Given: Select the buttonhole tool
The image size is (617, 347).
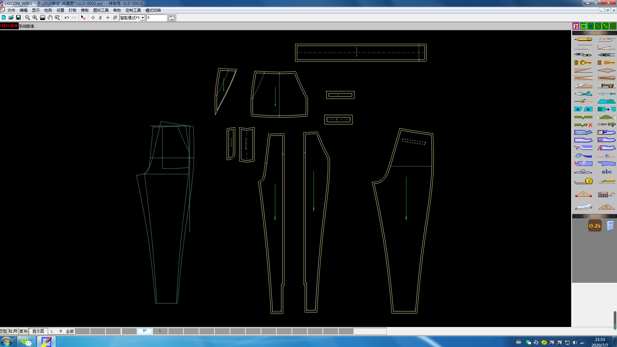Looking at the screenshot, I should pos(606,63).
